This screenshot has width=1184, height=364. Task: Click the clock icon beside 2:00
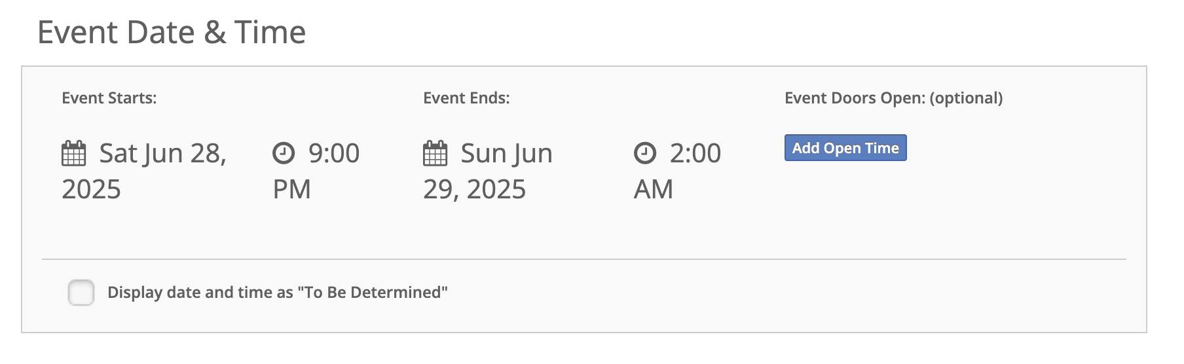click(645, 154)
